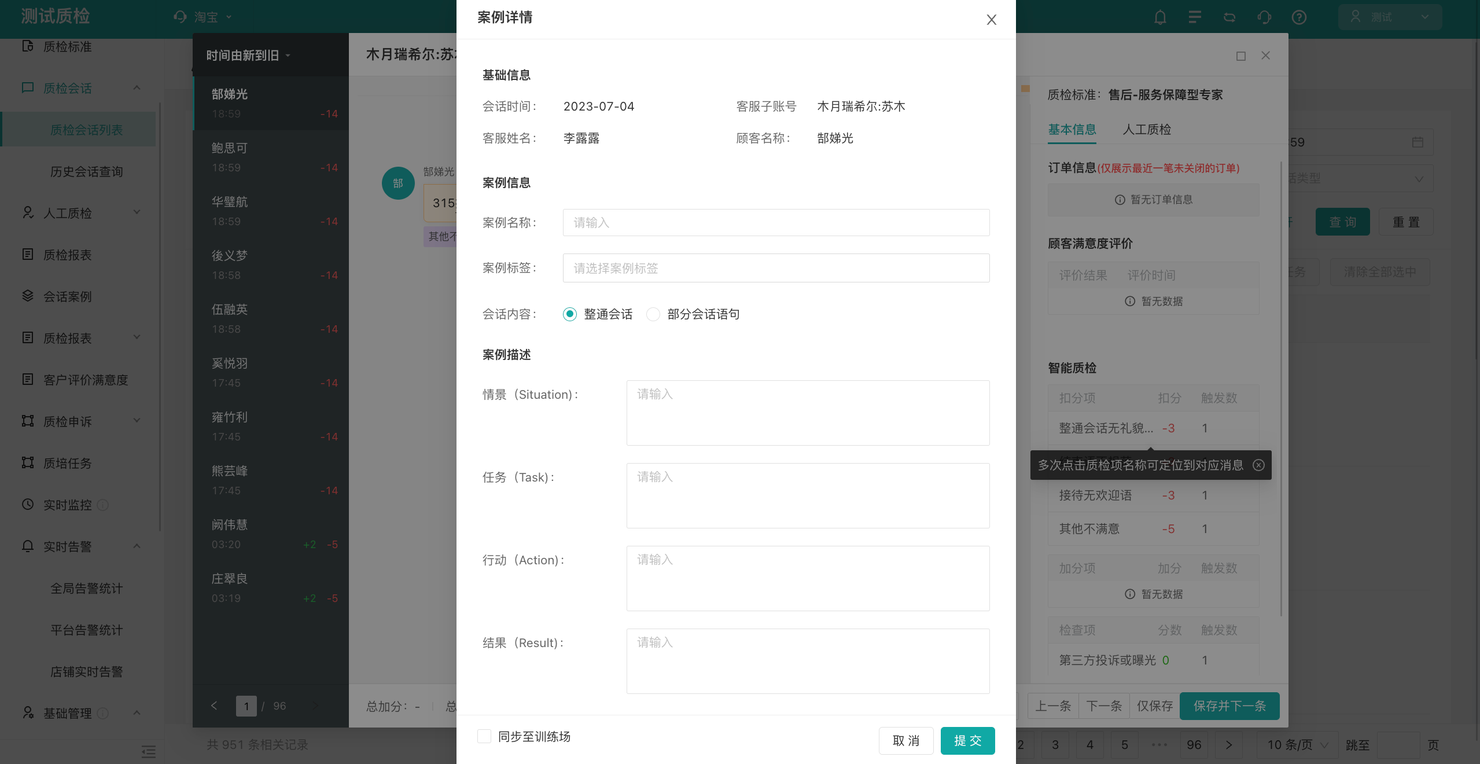This screenshot has height=764, width=1480.
Task: Dismiss the 多次点击质检项 tooltip close icon
Action: [1258, 465]
